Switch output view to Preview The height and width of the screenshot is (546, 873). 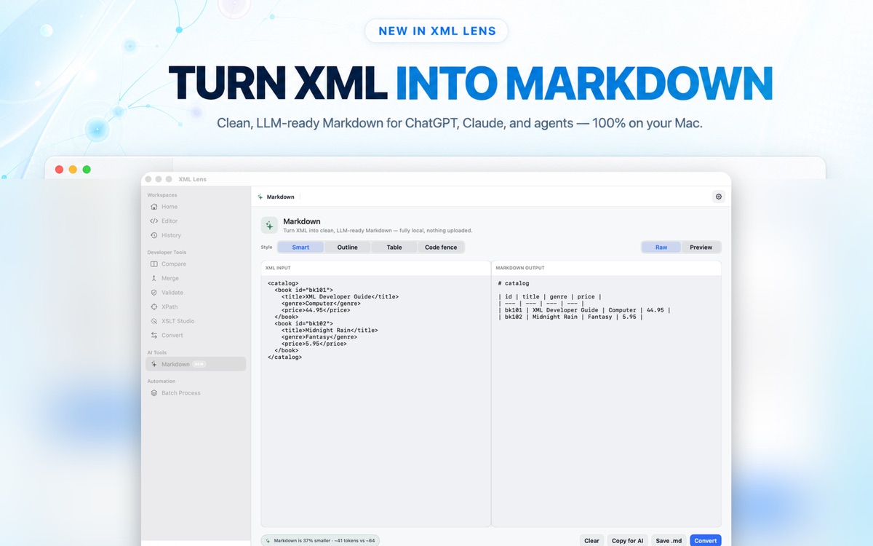(x=701, y=248)
